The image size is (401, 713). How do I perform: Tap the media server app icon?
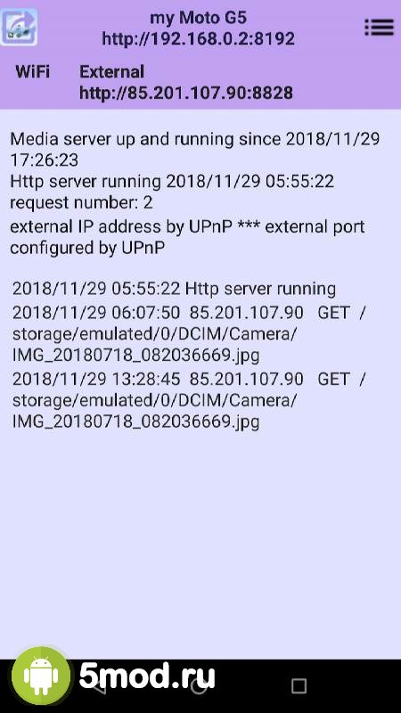tap(19, 27)
